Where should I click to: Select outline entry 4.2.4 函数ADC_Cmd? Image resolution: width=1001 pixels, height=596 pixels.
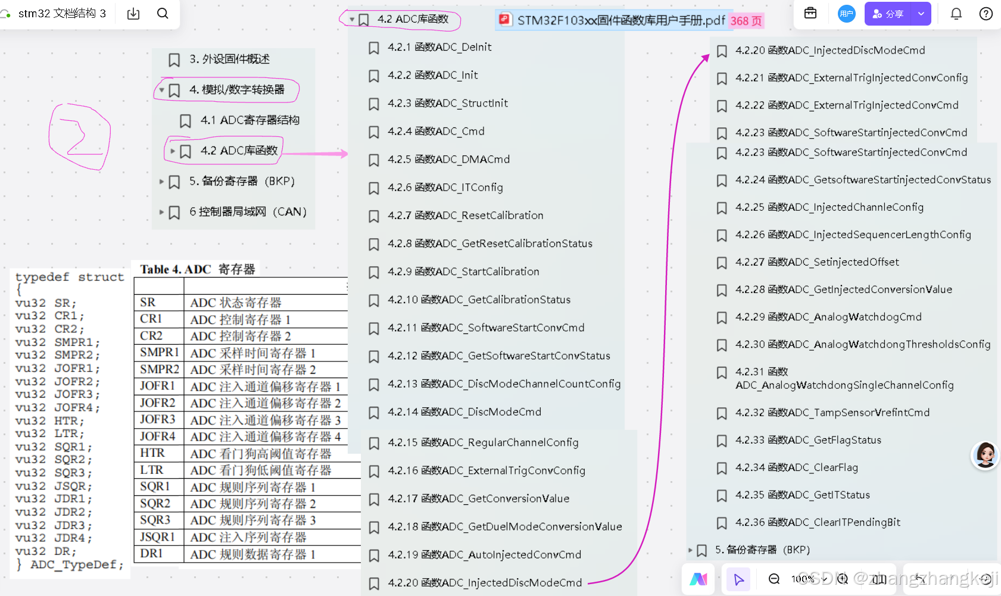click(x=436, y=131)
